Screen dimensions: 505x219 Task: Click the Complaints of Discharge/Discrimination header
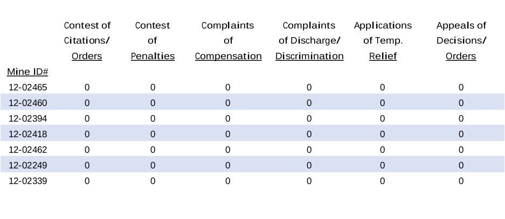(x=309, y=41)
